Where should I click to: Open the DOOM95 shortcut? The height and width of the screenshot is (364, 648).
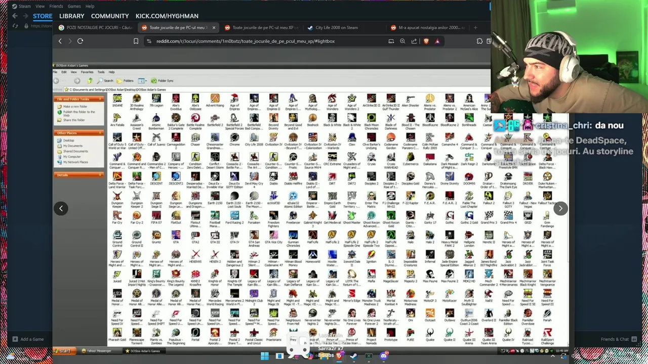click(x=469, y=179)
